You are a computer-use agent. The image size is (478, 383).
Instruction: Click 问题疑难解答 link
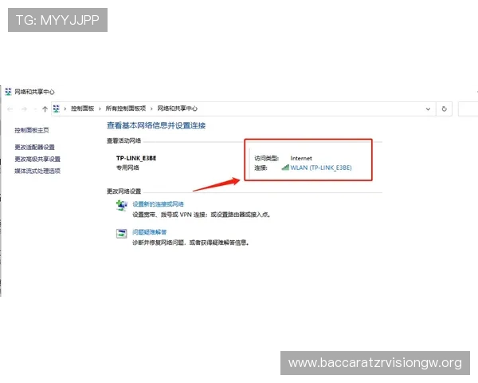pos(150,232)
